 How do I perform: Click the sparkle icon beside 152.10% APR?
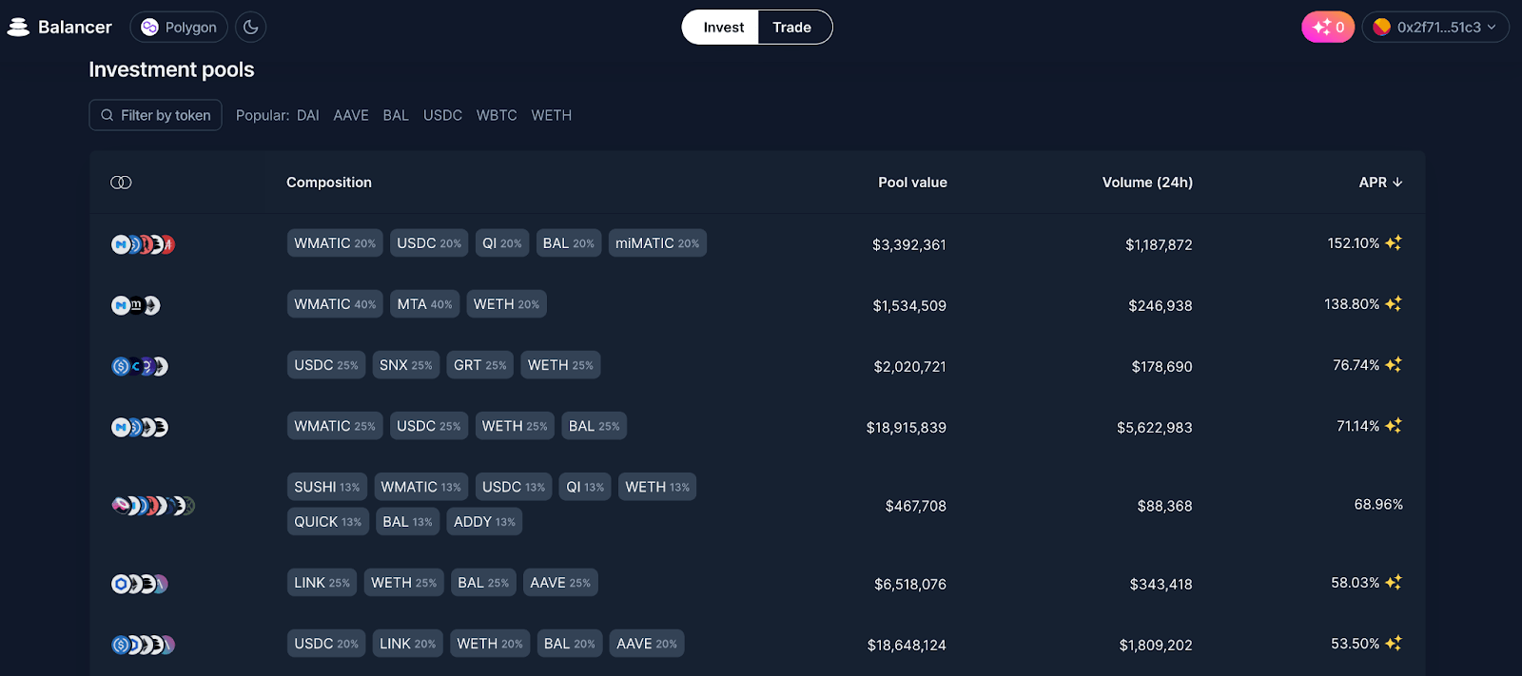point(1394,243)
